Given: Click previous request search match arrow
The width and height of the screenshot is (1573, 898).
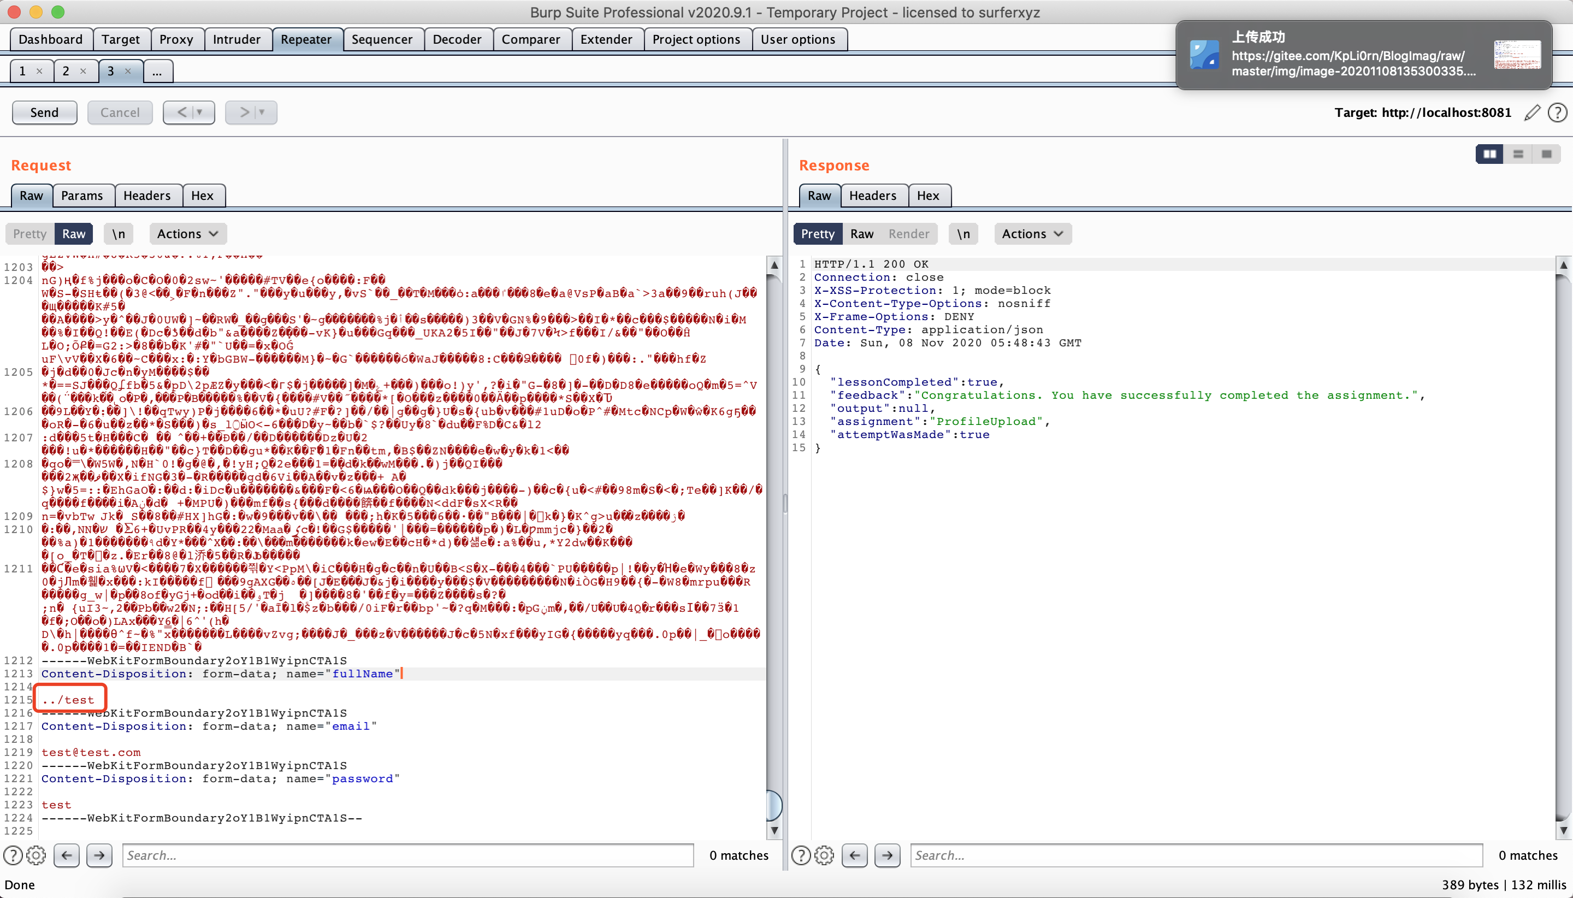Looking at the screenshot, I should coord(67,855).
